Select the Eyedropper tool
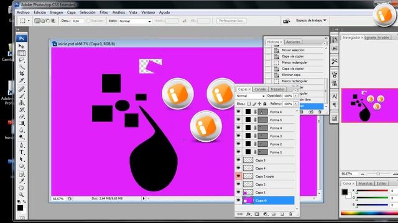 point(21,181)
